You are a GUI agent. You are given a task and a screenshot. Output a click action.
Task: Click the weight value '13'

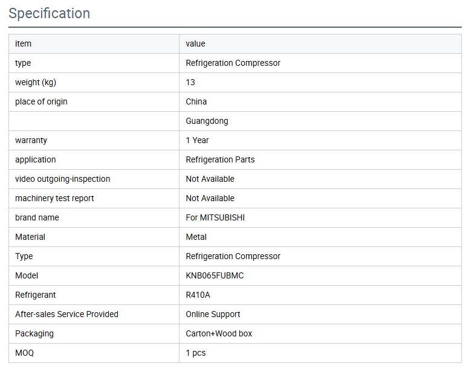(x=190, y=82)
